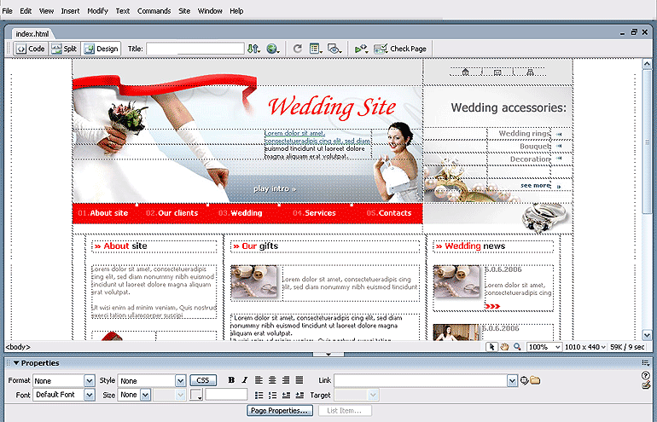Select the <body> tag in tag selector
This screenshot has width=657, height=422.
(x=18, y=347)
